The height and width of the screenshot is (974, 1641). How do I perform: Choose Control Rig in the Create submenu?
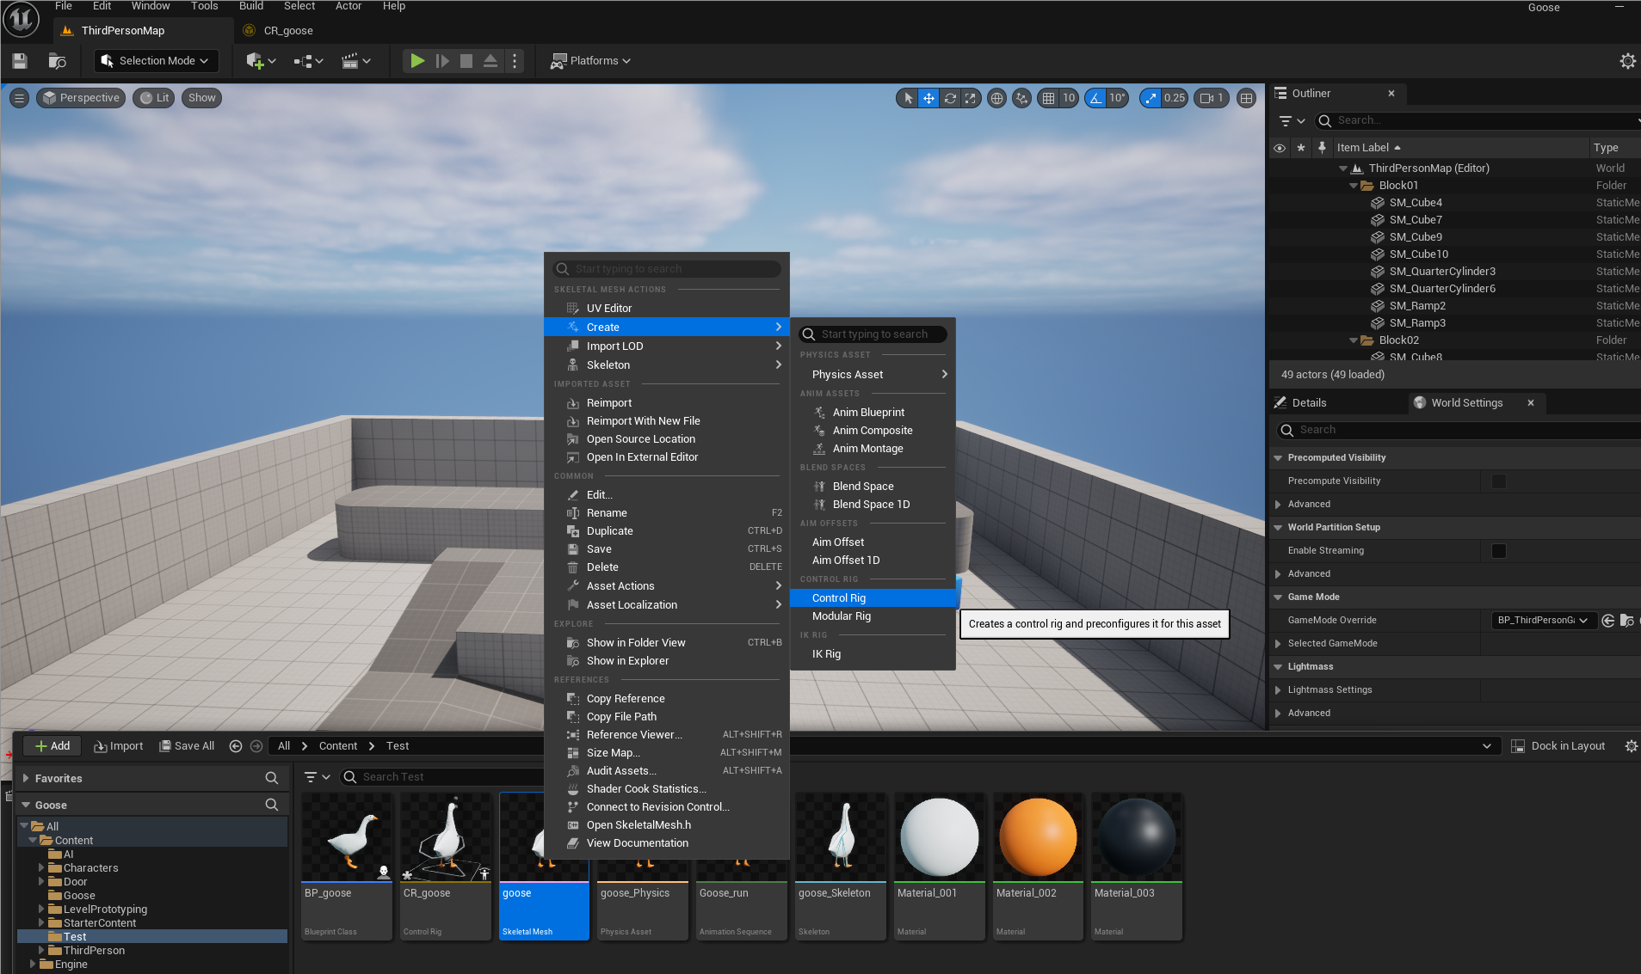[x=873, y=598]
